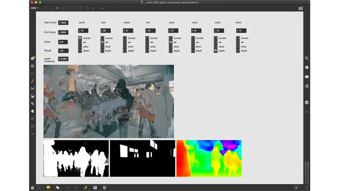Viewport: 340px width, 191px height.
Task: Open the Max console list icon
Action: pos(307,86)
